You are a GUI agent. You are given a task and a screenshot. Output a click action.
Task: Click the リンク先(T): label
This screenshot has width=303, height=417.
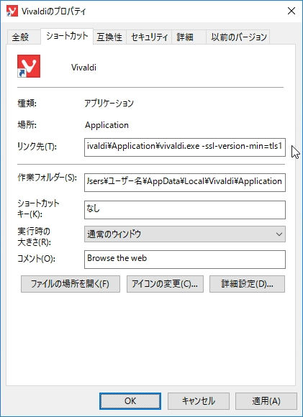(37, 146)
